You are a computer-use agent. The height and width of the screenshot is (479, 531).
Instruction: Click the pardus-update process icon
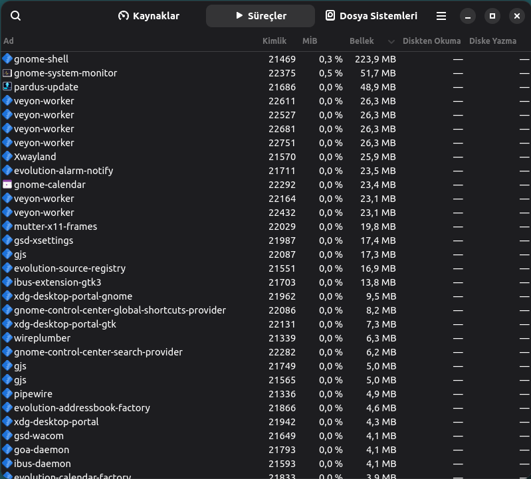click(7, 87)
